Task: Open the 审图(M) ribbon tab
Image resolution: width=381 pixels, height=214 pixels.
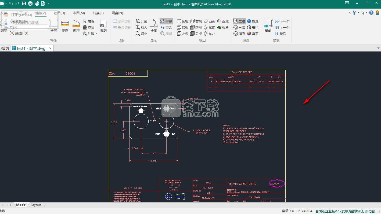Action: click(79, 13)
